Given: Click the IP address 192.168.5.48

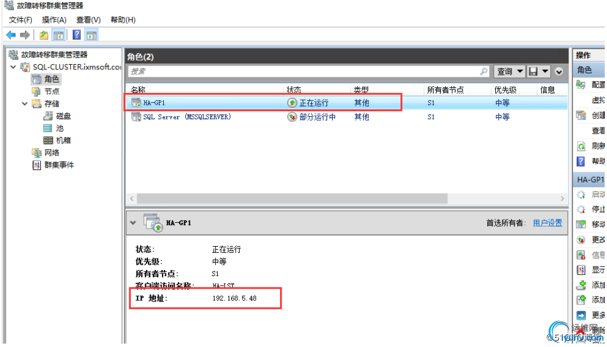Looking at the screenshot, I should 235,298.
